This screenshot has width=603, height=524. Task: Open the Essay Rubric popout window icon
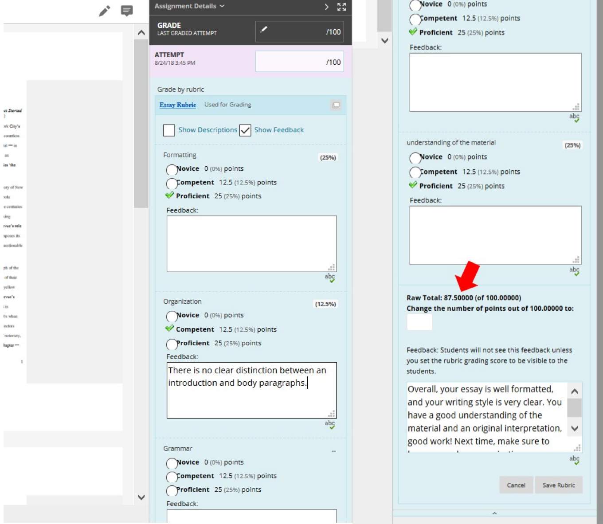pyautogui.click(x=336, y=105)
